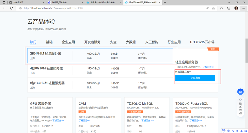Select the 行业应用 category tab
The height and width of the screenshot is (133, 248).
click(x=174, y=42)
